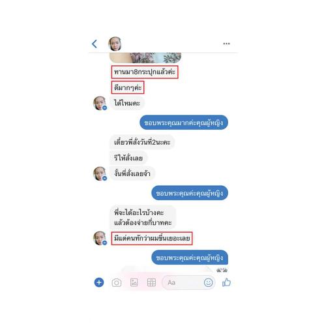Open the three-dot more options menu
Viewport: 326px width, 326px height.
pyautogui.click(x=226, y=44)
